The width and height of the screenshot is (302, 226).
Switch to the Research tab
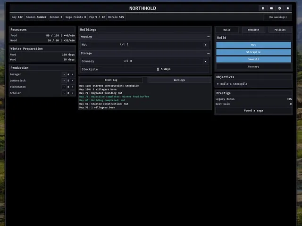tap(253, 30)
